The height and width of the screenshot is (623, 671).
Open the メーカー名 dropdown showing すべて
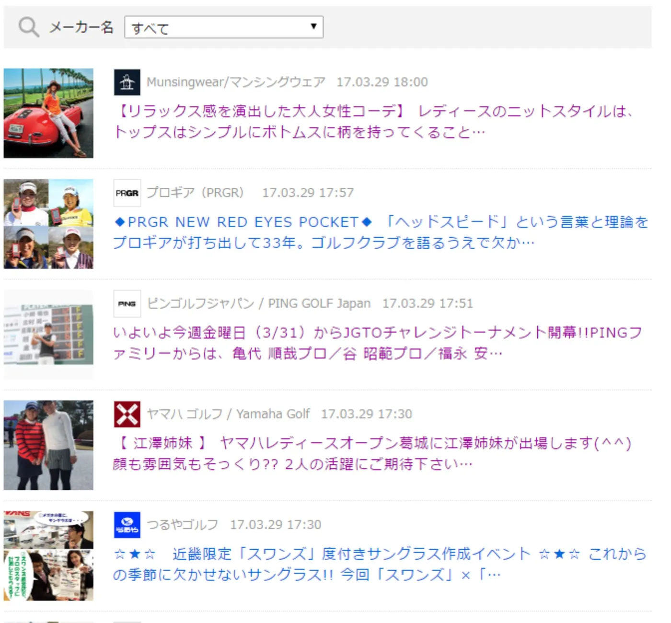pyautogui.click(x=223, y=27)
